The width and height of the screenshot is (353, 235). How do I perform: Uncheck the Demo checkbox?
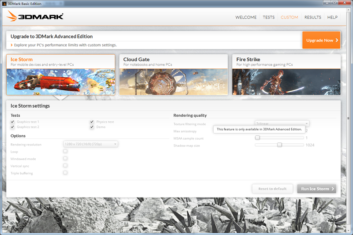pyautogui.click(x=92, y=127)
